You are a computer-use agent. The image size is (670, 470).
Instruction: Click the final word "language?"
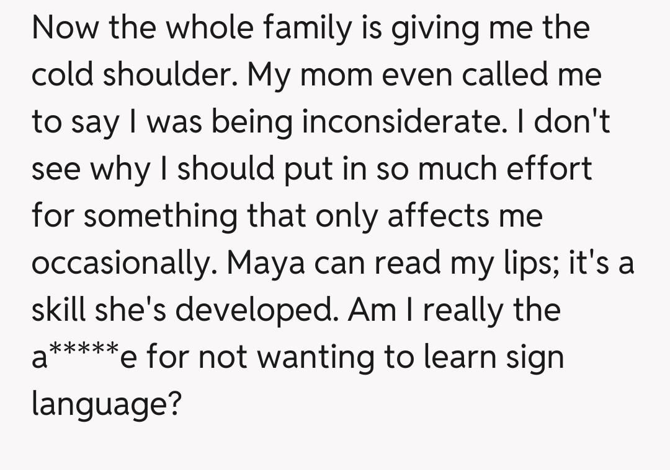(107, 404)
